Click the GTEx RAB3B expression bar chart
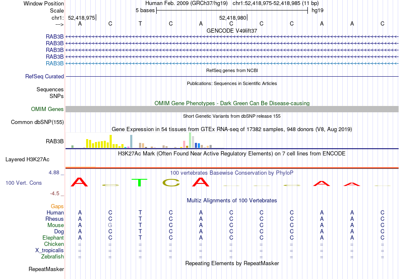 click(144, 140)
